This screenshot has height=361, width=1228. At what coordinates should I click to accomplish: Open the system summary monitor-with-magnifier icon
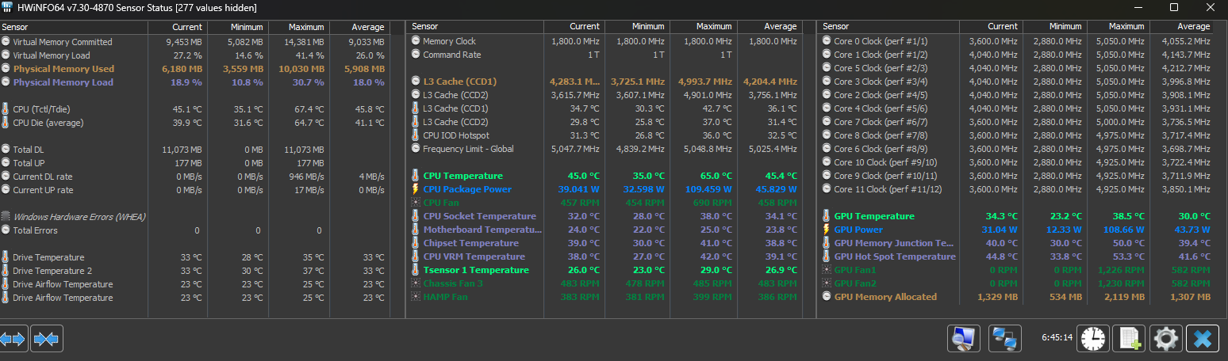(964, 339)
